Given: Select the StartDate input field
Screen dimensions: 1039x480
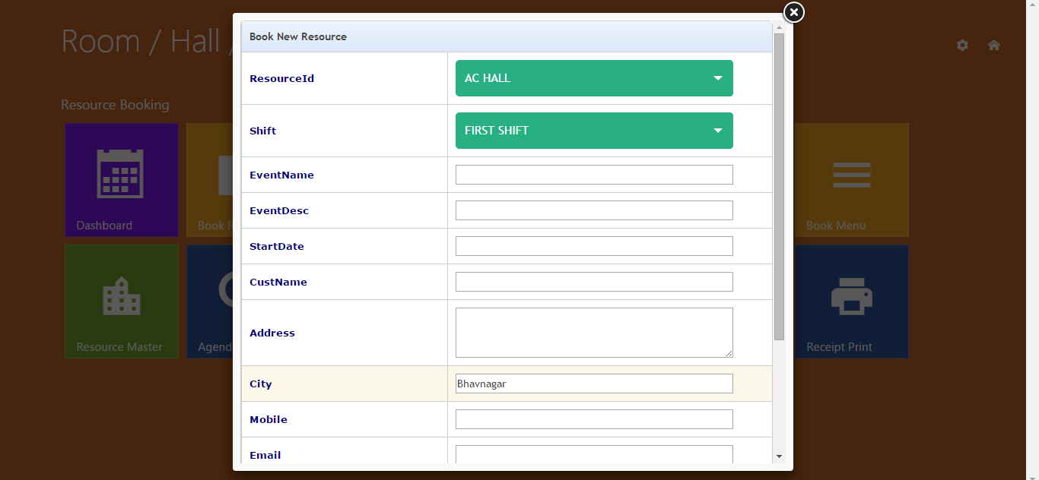Looking at the screenshot, I should (x=593, y=246).
